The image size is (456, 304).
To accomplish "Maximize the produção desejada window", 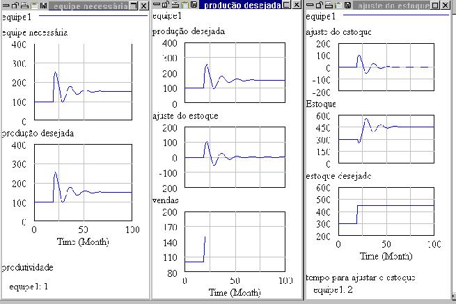I will click(x=287, y=6).
